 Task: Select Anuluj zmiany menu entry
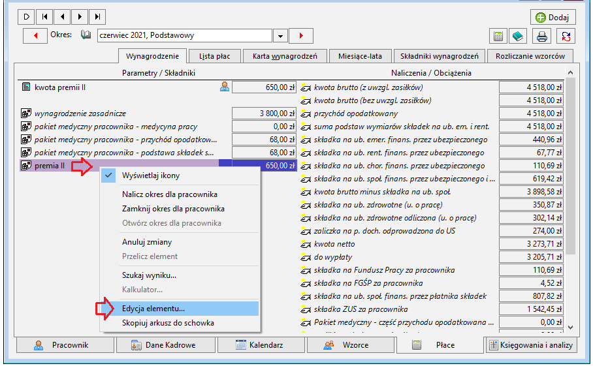[x=180, y=242]
